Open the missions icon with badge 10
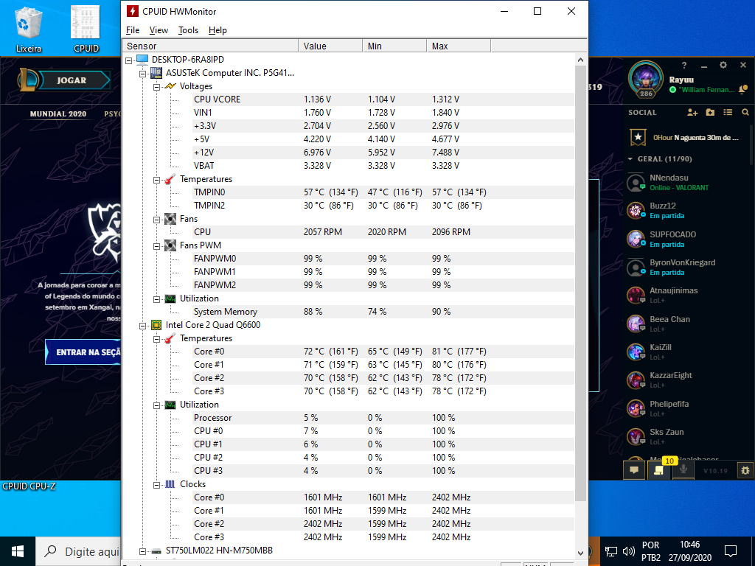Image resolution: width=755 pixels, height=566 pixels. [x=658, y=470]
